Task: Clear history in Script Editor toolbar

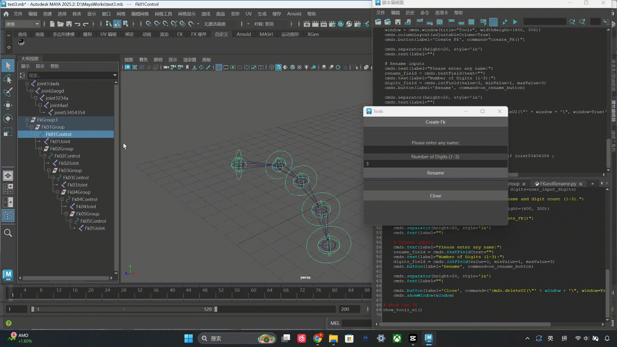Action: (420, 22)
